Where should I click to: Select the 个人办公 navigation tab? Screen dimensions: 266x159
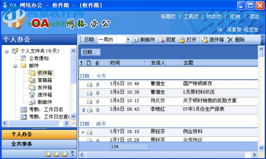click(x=39, y=134)
